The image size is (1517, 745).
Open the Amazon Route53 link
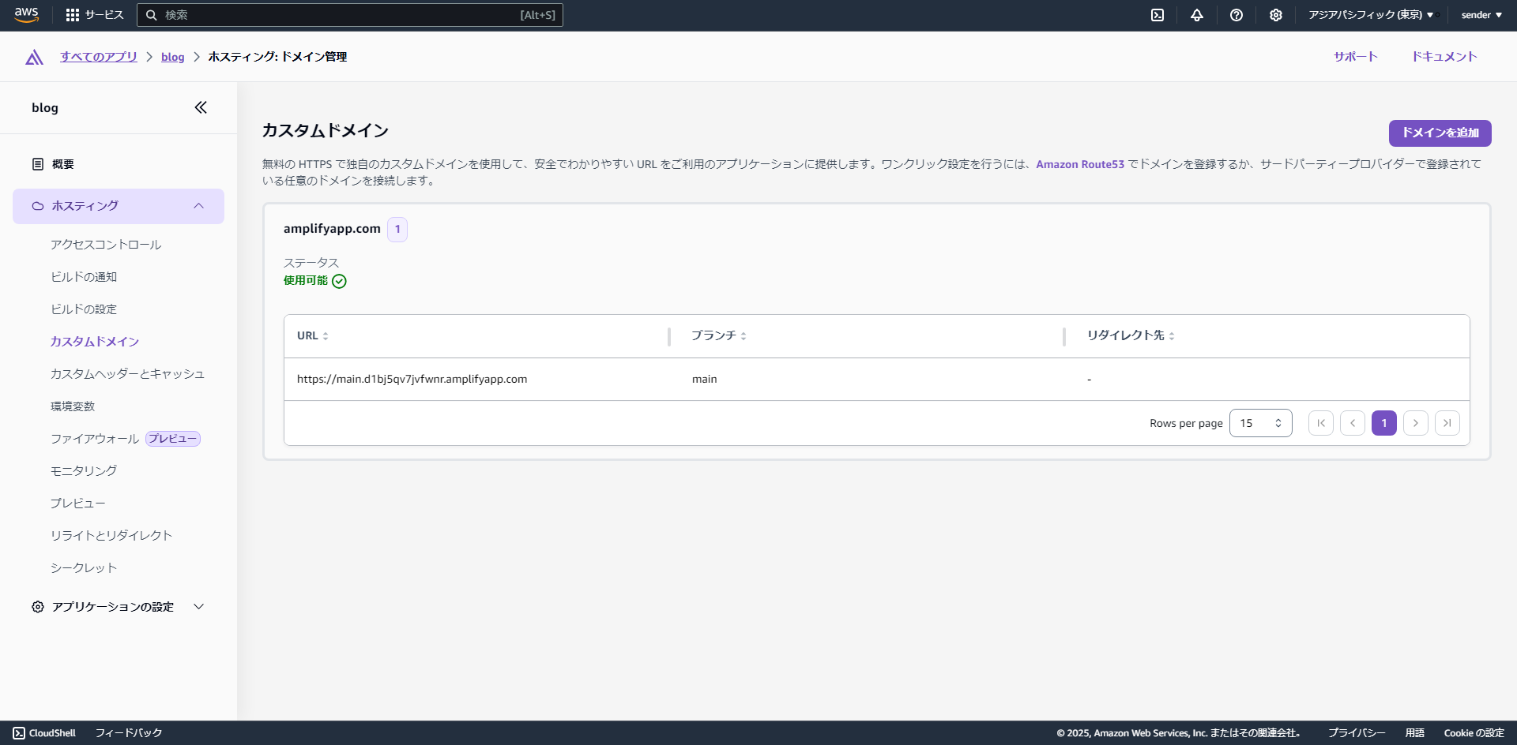pos(1080,164)
